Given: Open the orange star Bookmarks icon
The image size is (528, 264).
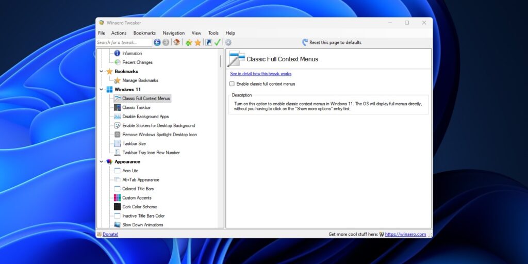Looking at the screenshot, I should [x=197, y=42].
